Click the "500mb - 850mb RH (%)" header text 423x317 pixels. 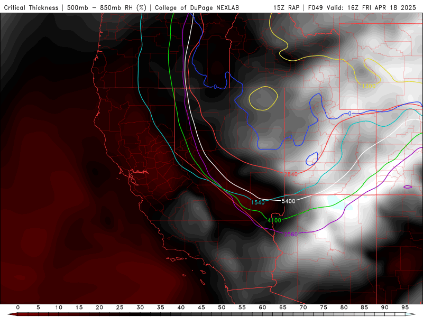click(107, 7)
